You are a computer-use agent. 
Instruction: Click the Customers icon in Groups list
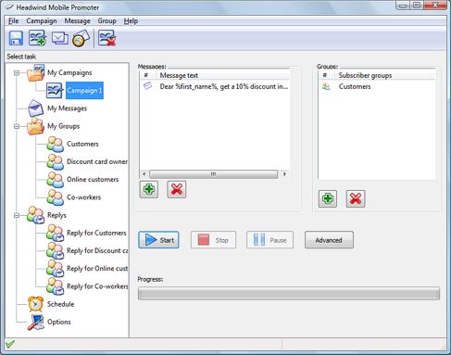[326, 86]
